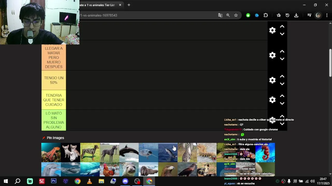Select the jumping orca image
This screenshot has width=332, height=186.
[x=129, y=152]
